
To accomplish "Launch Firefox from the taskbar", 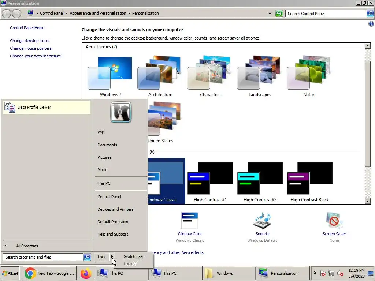I will (86, 273).
